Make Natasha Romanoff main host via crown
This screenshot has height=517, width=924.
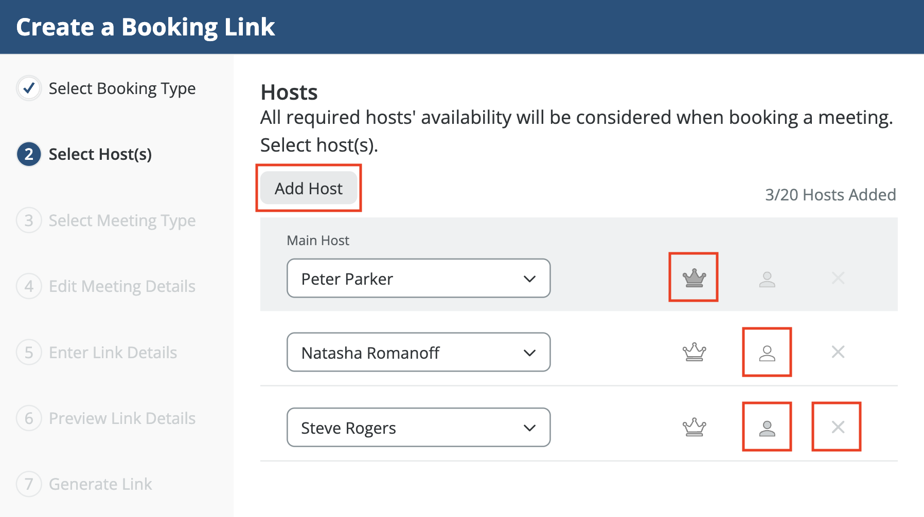click(x=694, y=353)
